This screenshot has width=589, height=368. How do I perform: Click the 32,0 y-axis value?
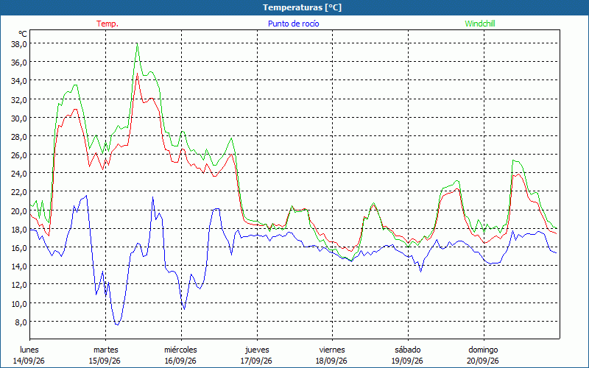coord(19,100)
